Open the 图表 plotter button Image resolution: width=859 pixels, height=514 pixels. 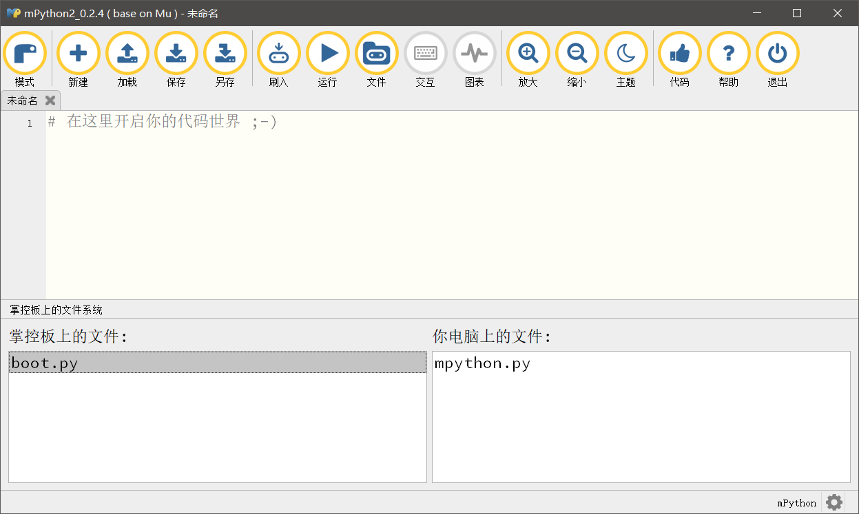click(474, 59)
